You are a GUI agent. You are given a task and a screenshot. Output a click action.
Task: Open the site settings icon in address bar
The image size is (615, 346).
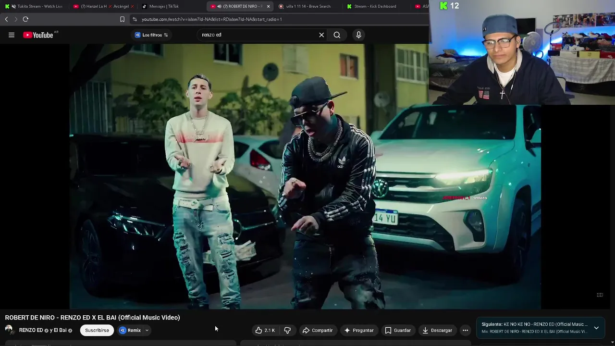click(135, 19)
